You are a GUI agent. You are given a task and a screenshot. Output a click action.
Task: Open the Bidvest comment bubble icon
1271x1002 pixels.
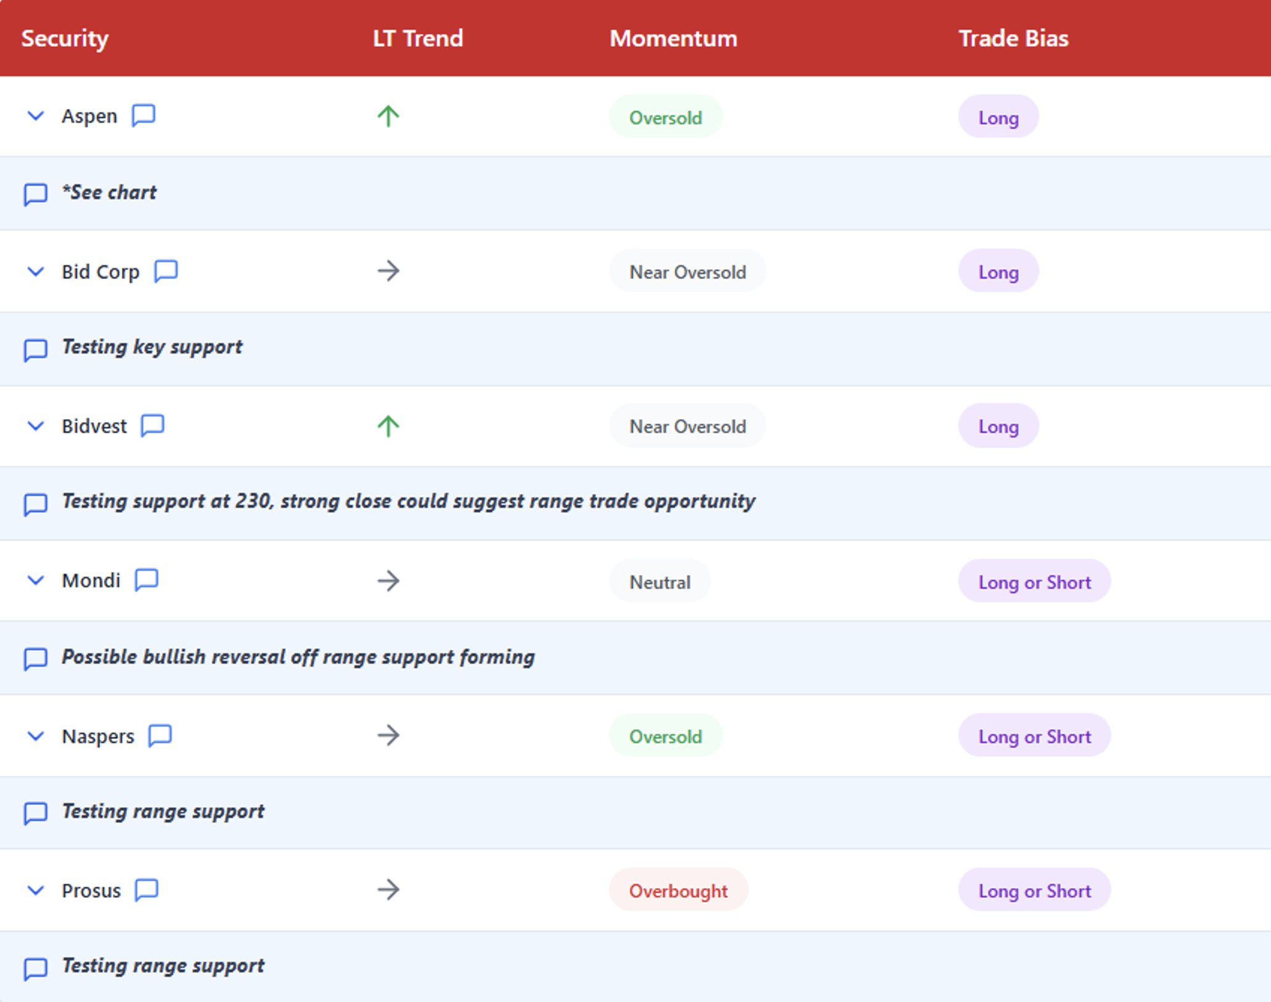[152, 426]
